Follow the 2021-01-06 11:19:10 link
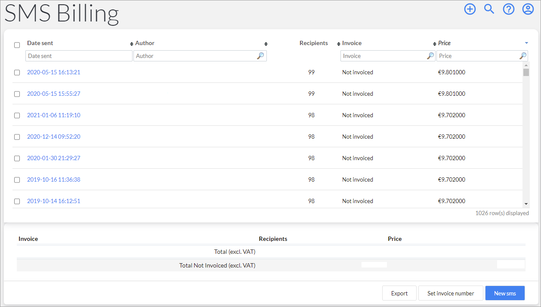 [x=54, y=115]
